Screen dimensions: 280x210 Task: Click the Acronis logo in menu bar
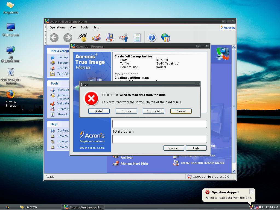pos(227,27)
